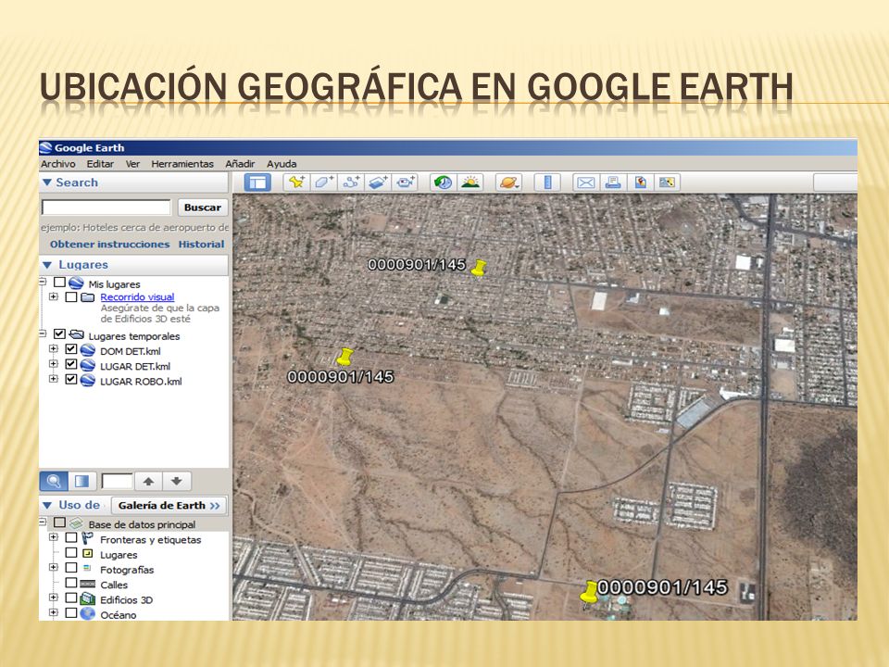Click middle-left yellow pushpin on map
This screenshot has height=667, width=889.
(344, 358)
